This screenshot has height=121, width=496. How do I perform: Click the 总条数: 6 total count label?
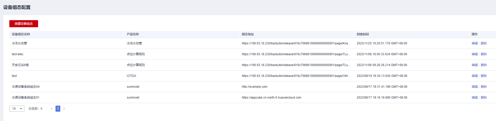coord(35,109)
